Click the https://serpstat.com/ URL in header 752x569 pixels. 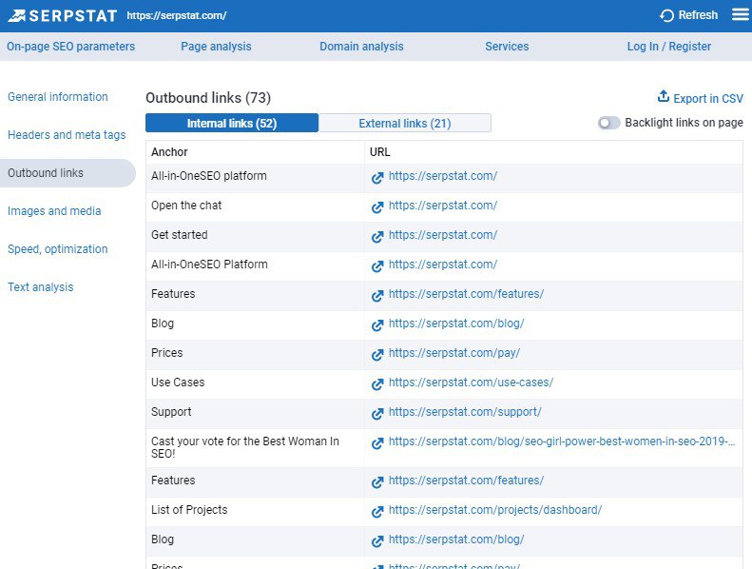(177, 15)
